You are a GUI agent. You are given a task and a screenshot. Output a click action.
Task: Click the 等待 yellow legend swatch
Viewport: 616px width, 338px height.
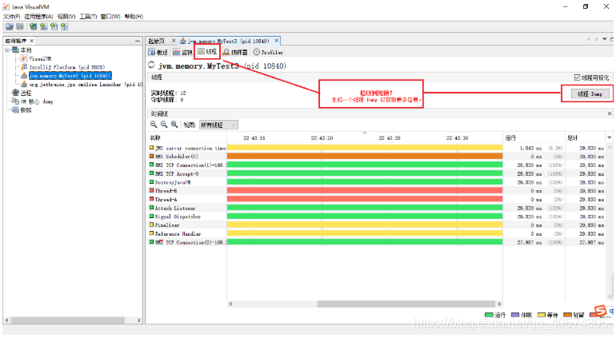pos(542,315)
